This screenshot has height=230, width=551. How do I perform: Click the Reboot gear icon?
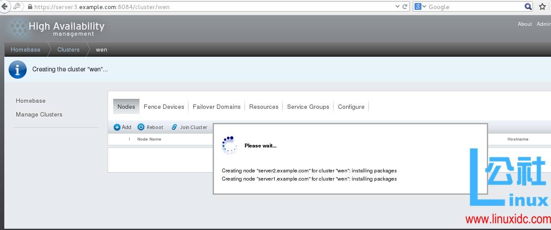[141, 127]
